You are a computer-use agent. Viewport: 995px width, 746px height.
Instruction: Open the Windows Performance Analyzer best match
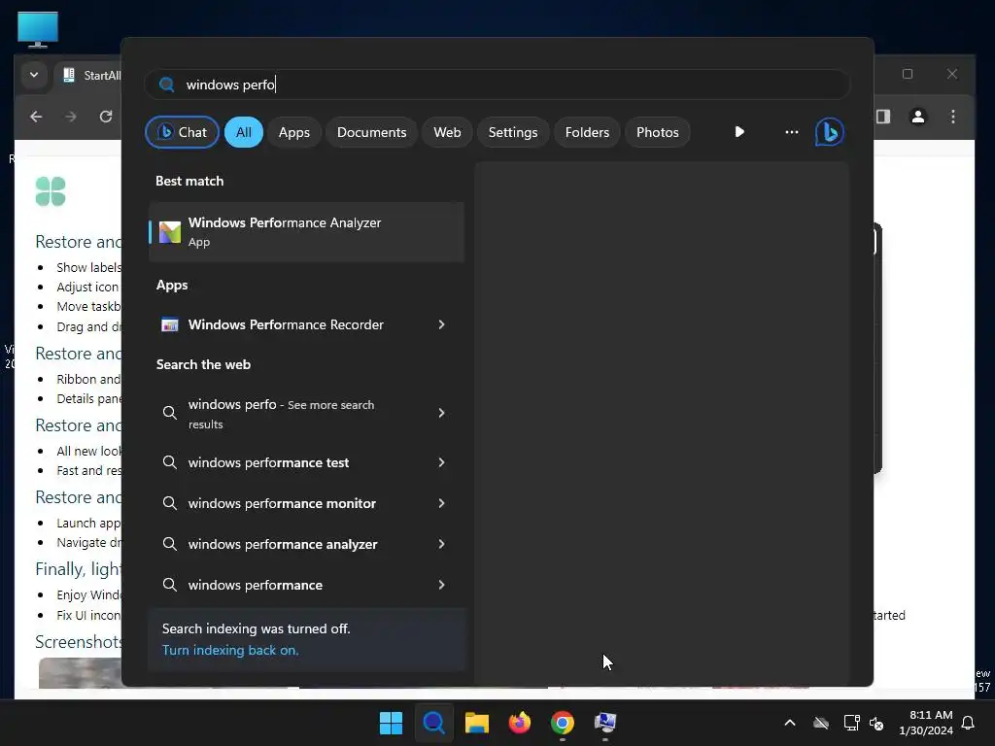[x=306, y=231]
